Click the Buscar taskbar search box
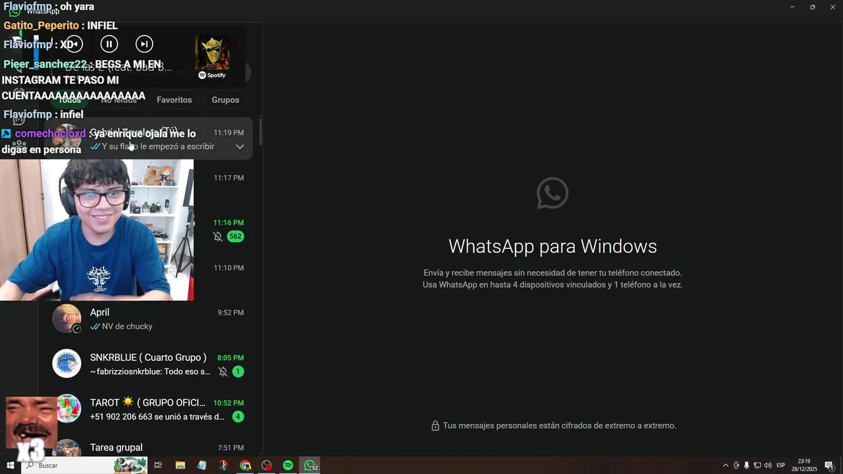Viewport: 843px width, 474px height. 84,465
